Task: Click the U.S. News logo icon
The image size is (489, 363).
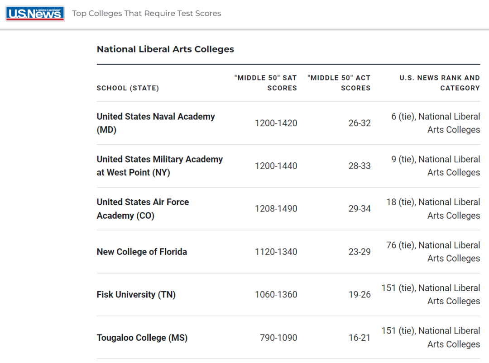Action: [35, 14]
